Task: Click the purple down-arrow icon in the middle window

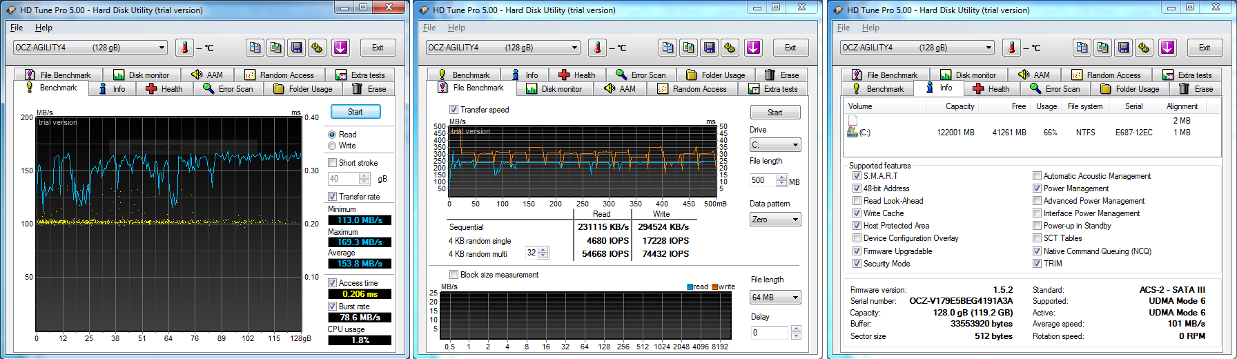Action: [753, 48]
